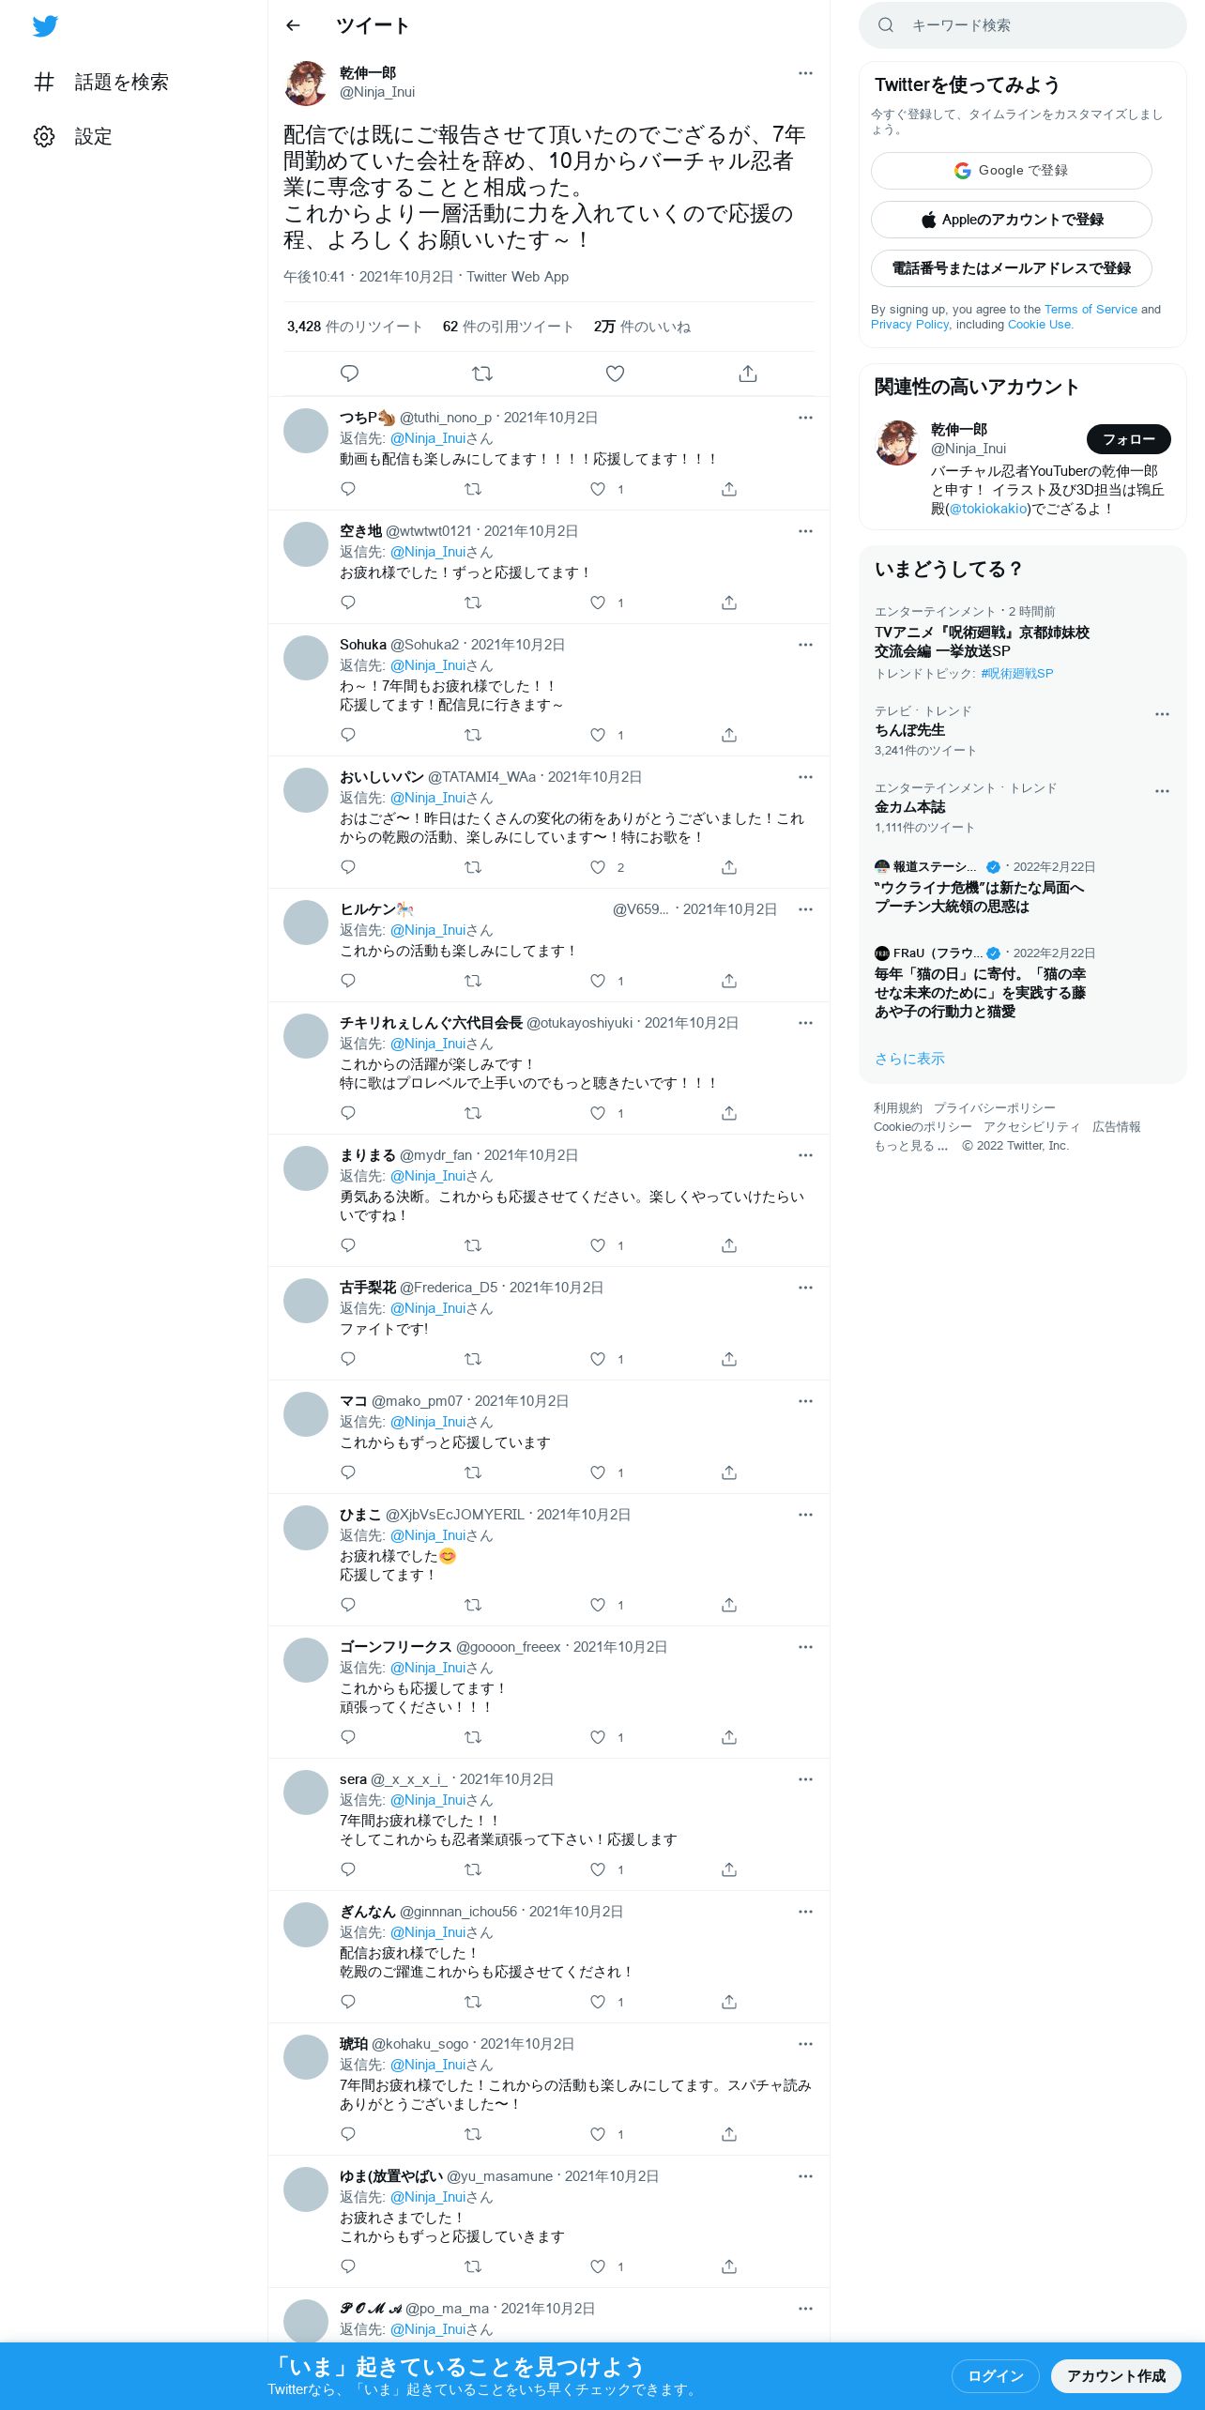
Task: Reply to the main tweet by 乾伸一郎
Action: pos(349,374)
